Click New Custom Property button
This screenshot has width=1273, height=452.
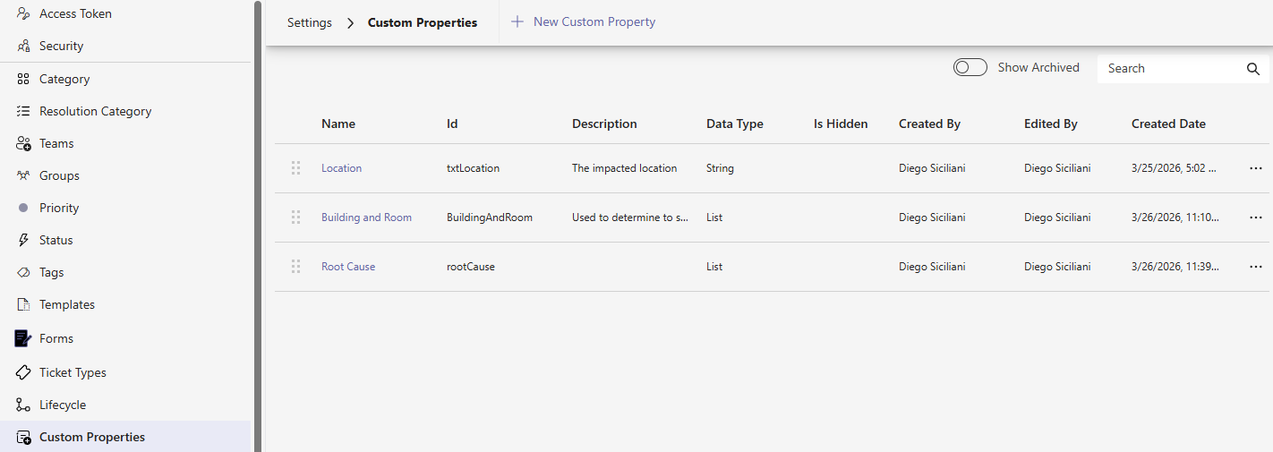pyautogui.click(x=584, y=21)
